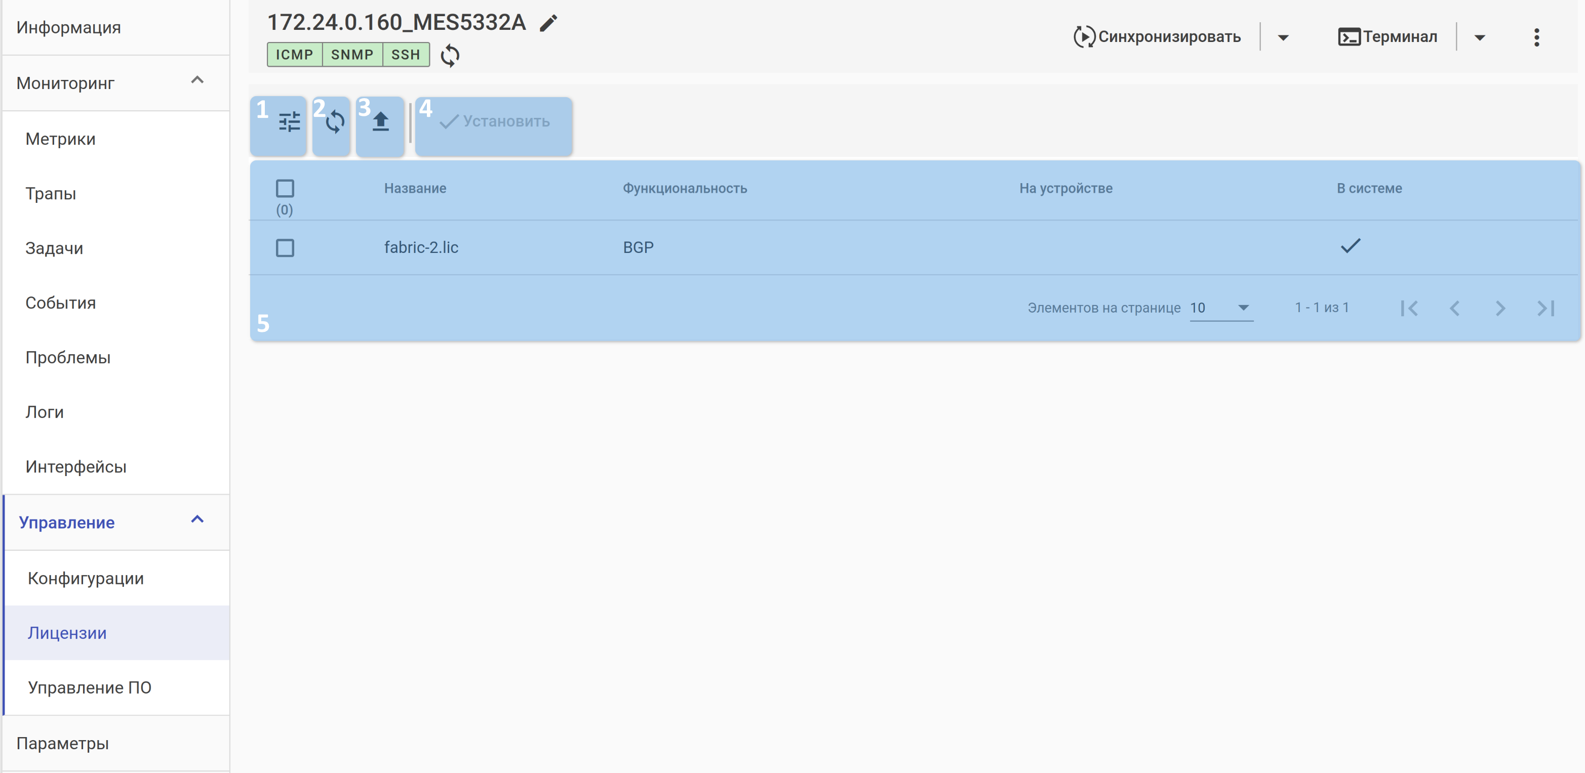Toggle the select-all header checkbox

click(x=285, y=188)
